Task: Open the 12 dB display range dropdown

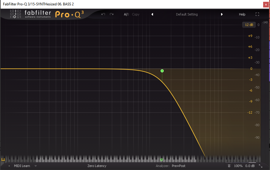Action: point(249,25)
